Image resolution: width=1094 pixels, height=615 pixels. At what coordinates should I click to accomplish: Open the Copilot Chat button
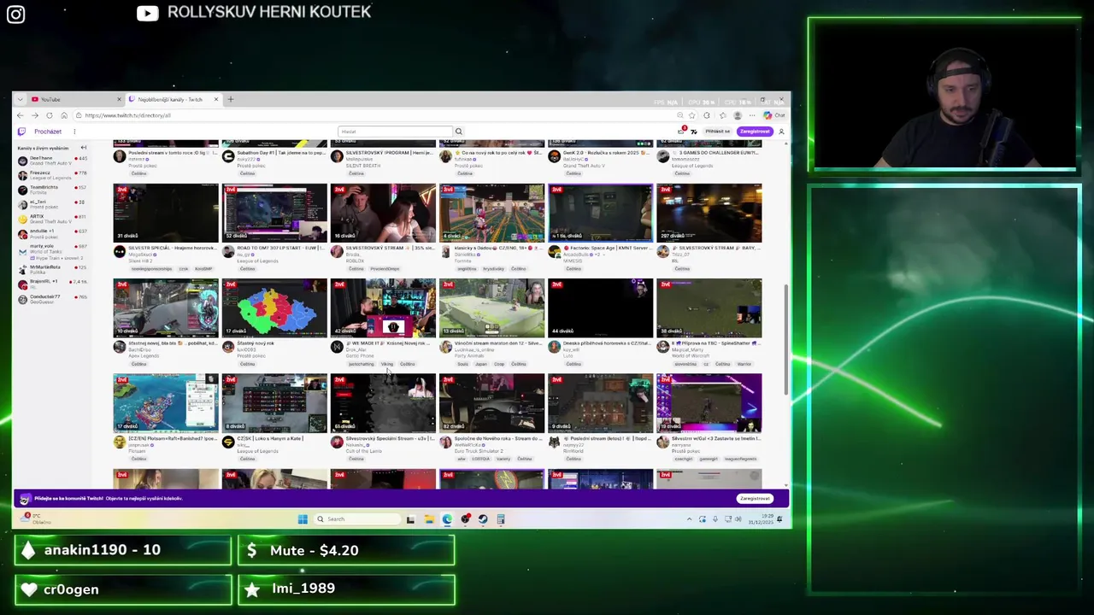click(x=775, y=115)
